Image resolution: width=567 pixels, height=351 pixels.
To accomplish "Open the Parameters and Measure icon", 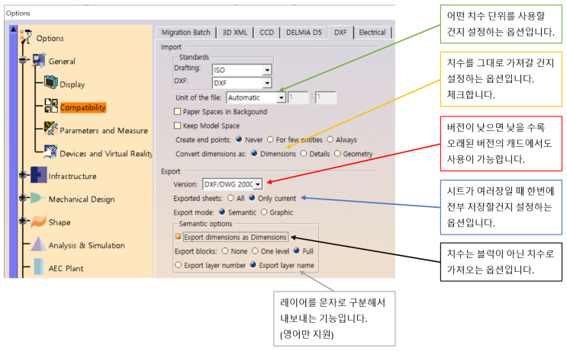I will click(x=51, y=129).
